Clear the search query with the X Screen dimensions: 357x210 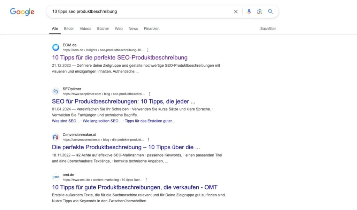click(236, 12)
